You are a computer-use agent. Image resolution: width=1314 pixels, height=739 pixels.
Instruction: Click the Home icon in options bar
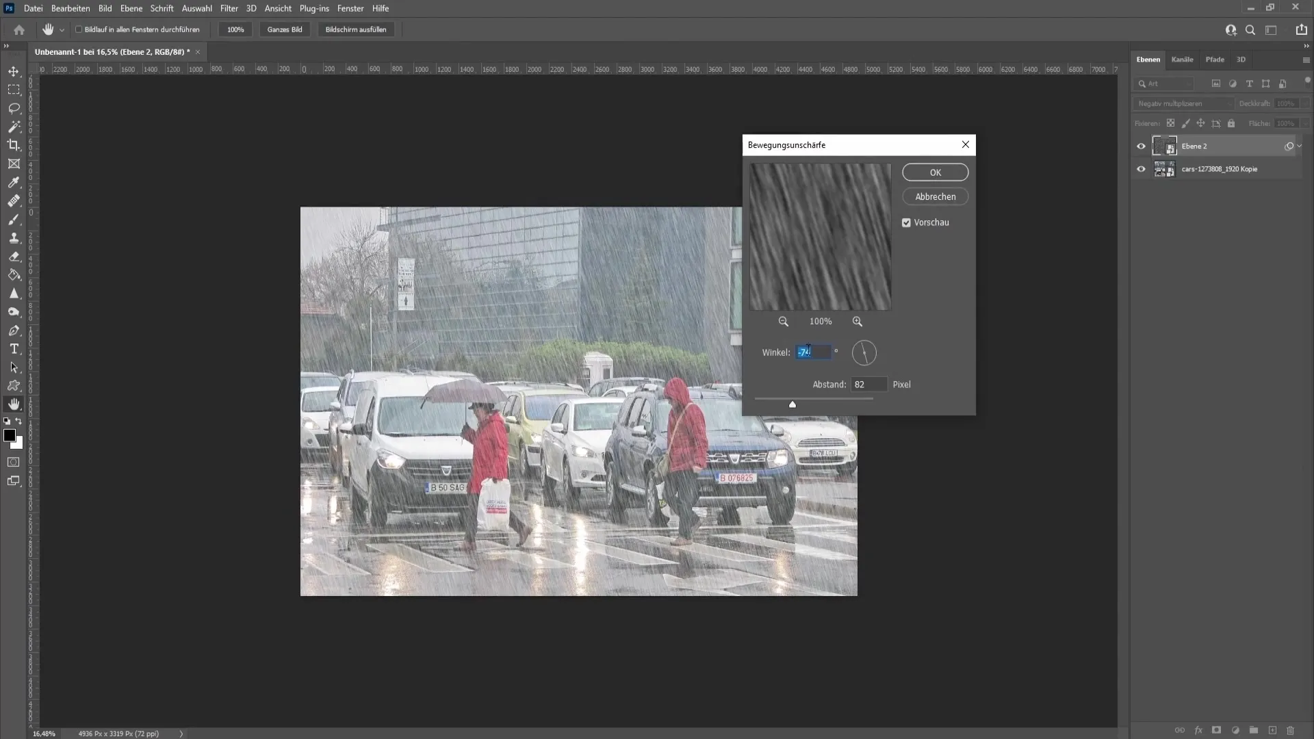tap(19, 29)
